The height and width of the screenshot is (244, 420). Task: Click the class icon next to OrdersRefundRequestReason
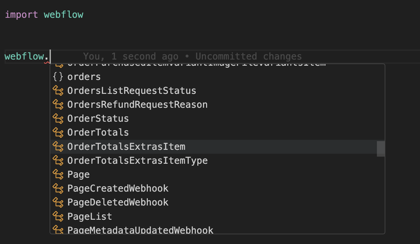(x=58, y=105)
